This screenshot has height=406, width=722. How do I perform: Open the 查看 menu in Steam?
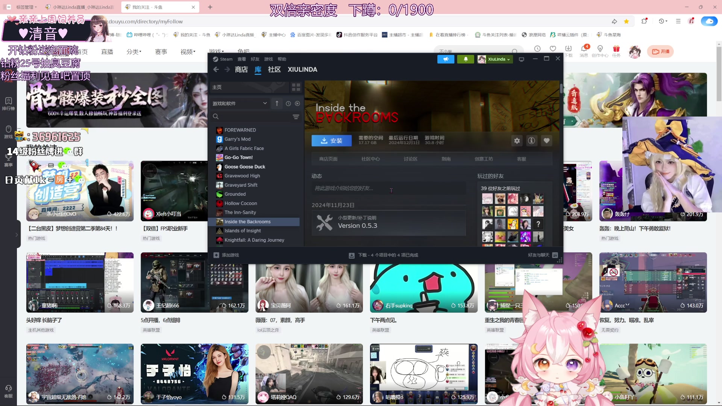click(241, 59)
